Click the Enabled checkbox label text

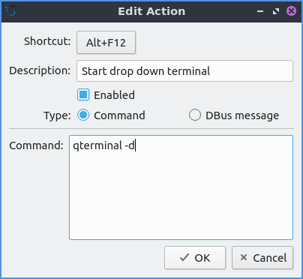[114, 95]
